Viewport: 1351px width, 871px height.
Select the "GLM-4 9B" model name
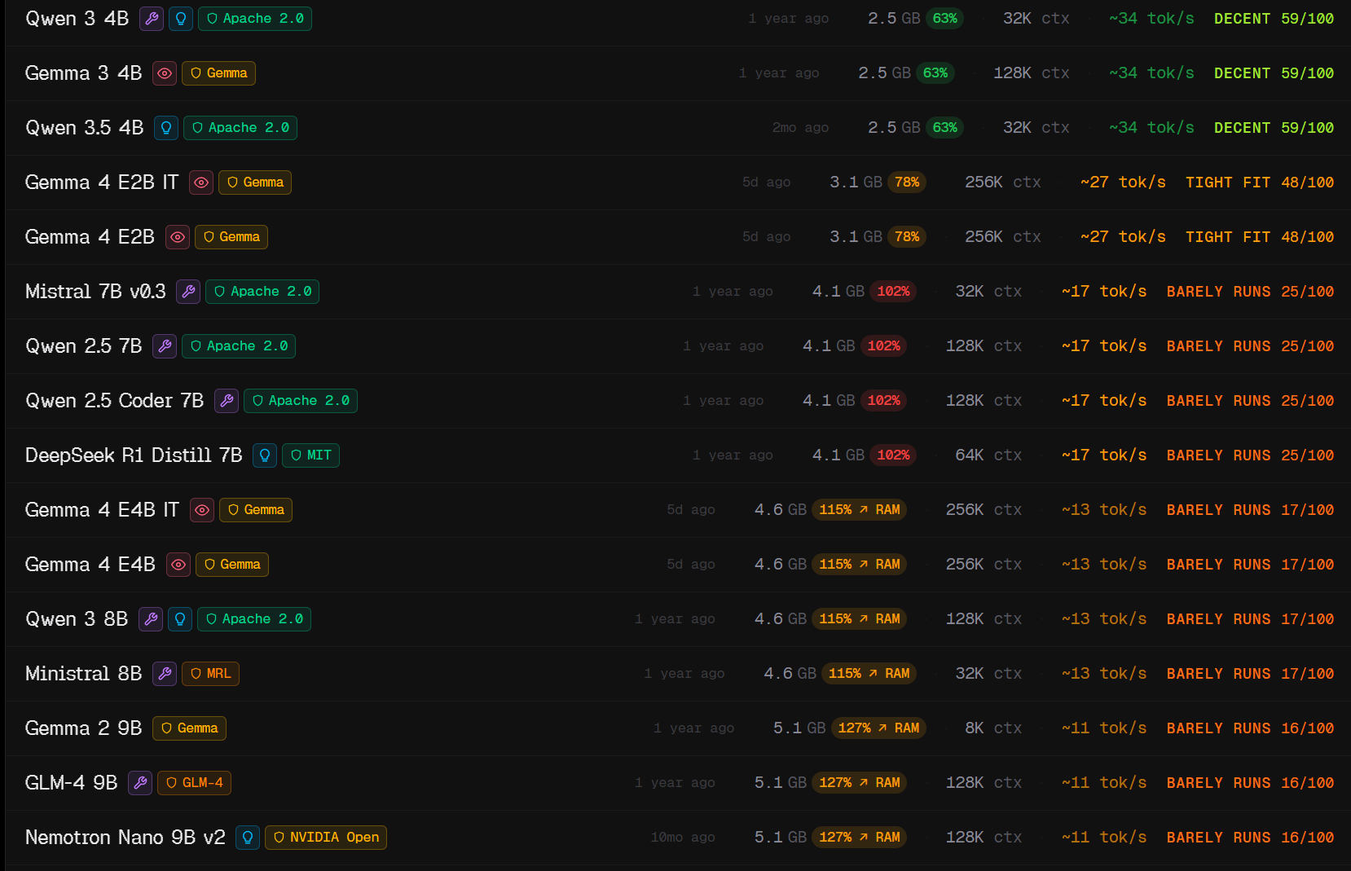72,783
